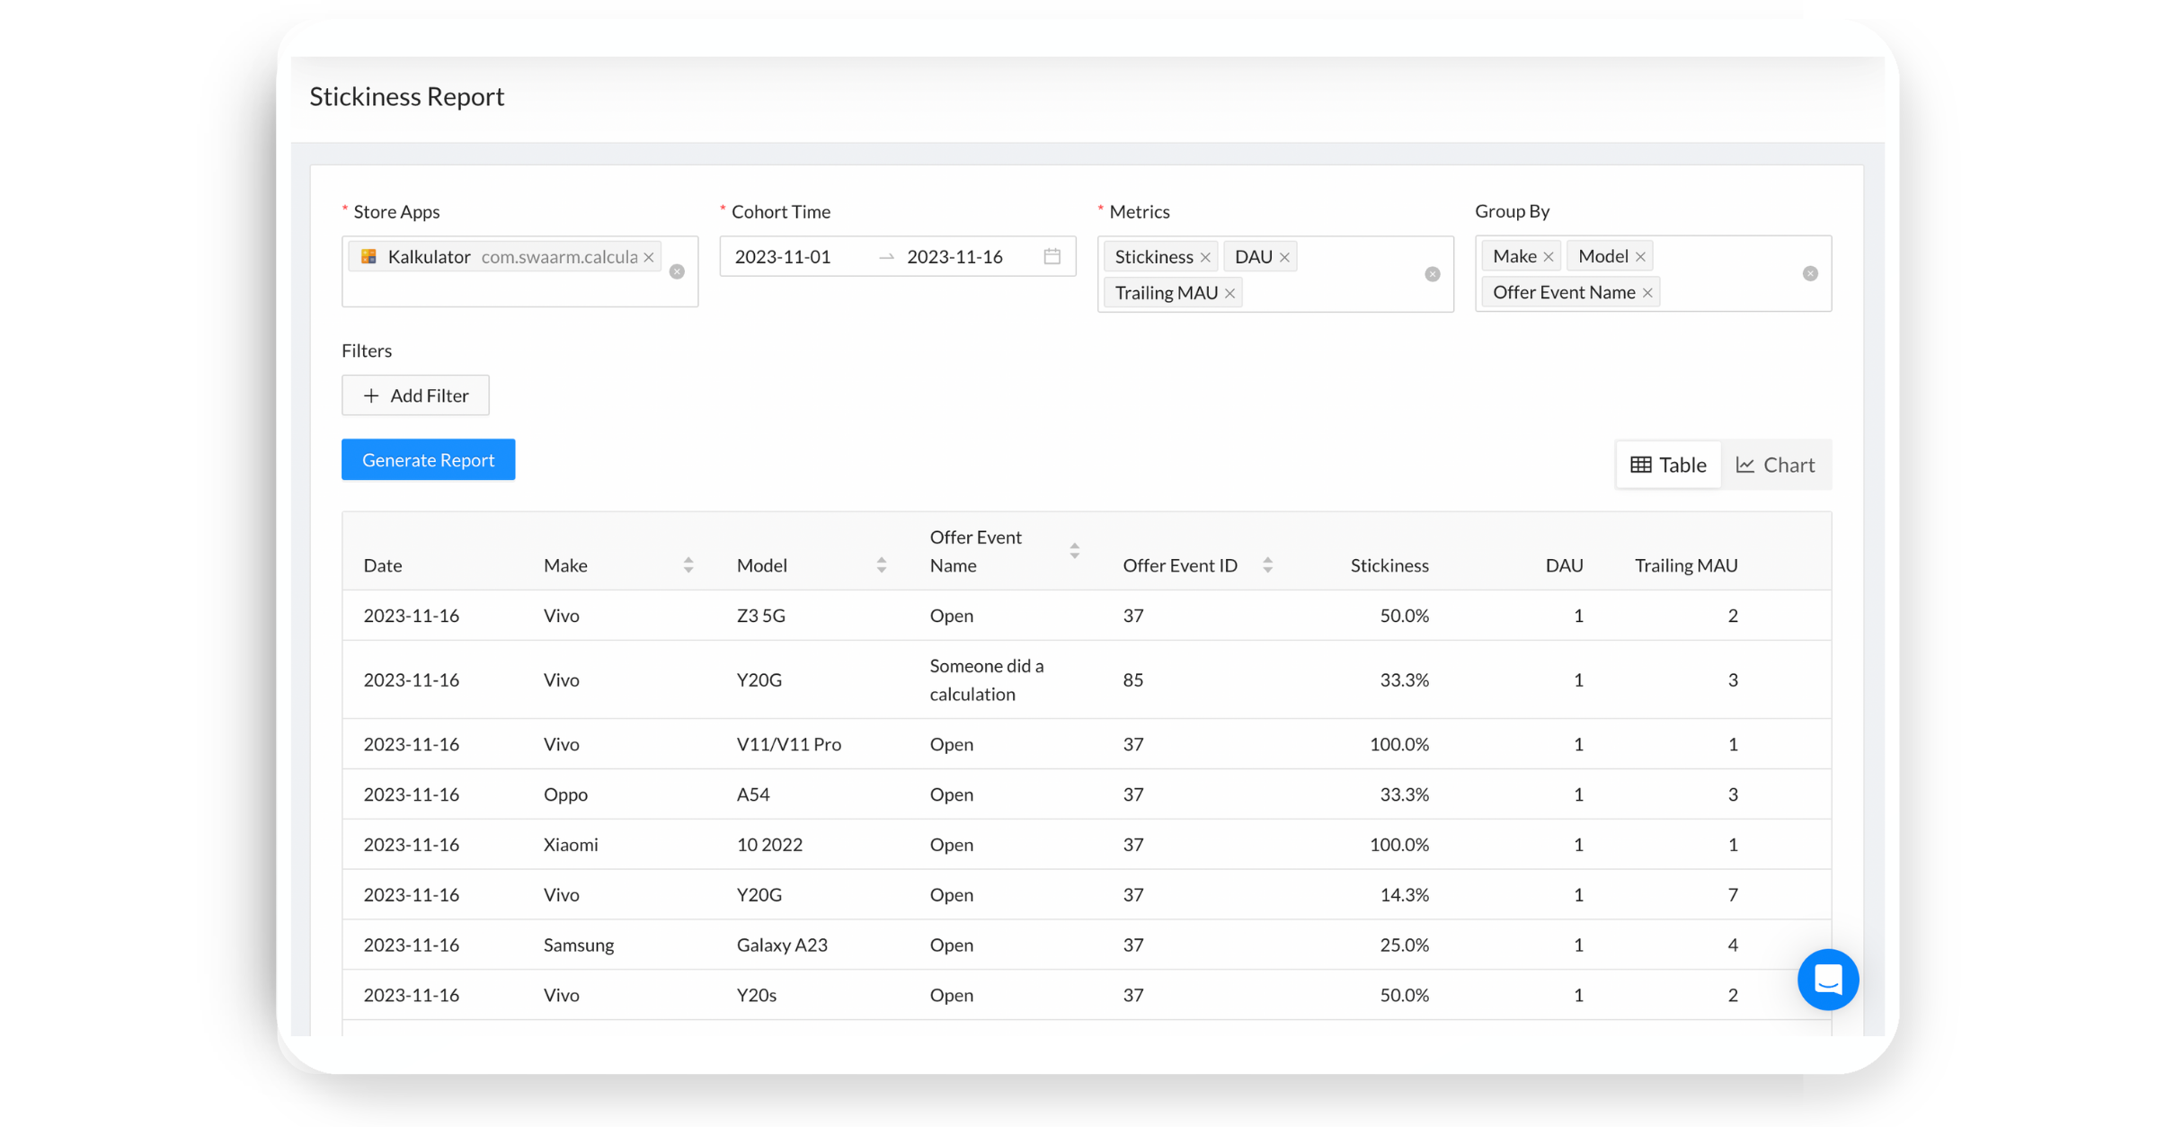Click the Generate Report button
Screen dimensions: 2157x1127
point(429,459)
